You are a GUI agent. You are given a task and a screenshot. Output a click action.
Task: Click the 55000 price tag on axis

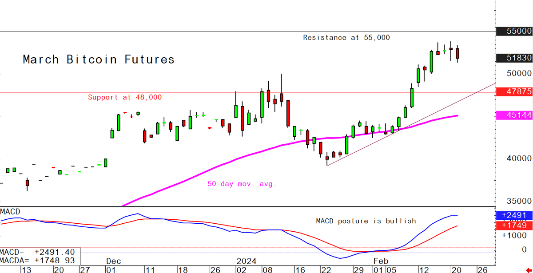click(x=514, y=31)
